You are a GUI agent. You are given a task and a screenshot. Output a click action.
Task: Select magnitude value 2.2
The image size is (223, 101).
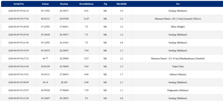coord(122,58)
